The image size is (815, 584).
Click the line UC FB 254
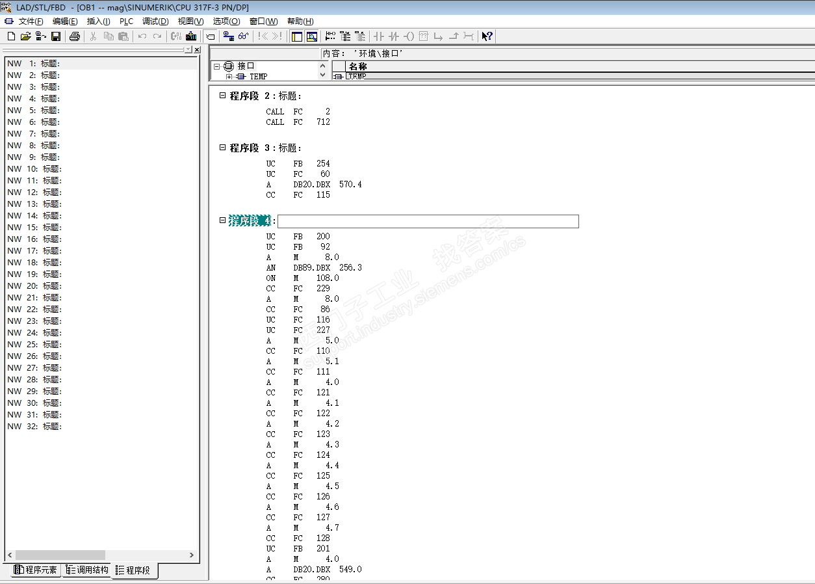tap(298, 163)
